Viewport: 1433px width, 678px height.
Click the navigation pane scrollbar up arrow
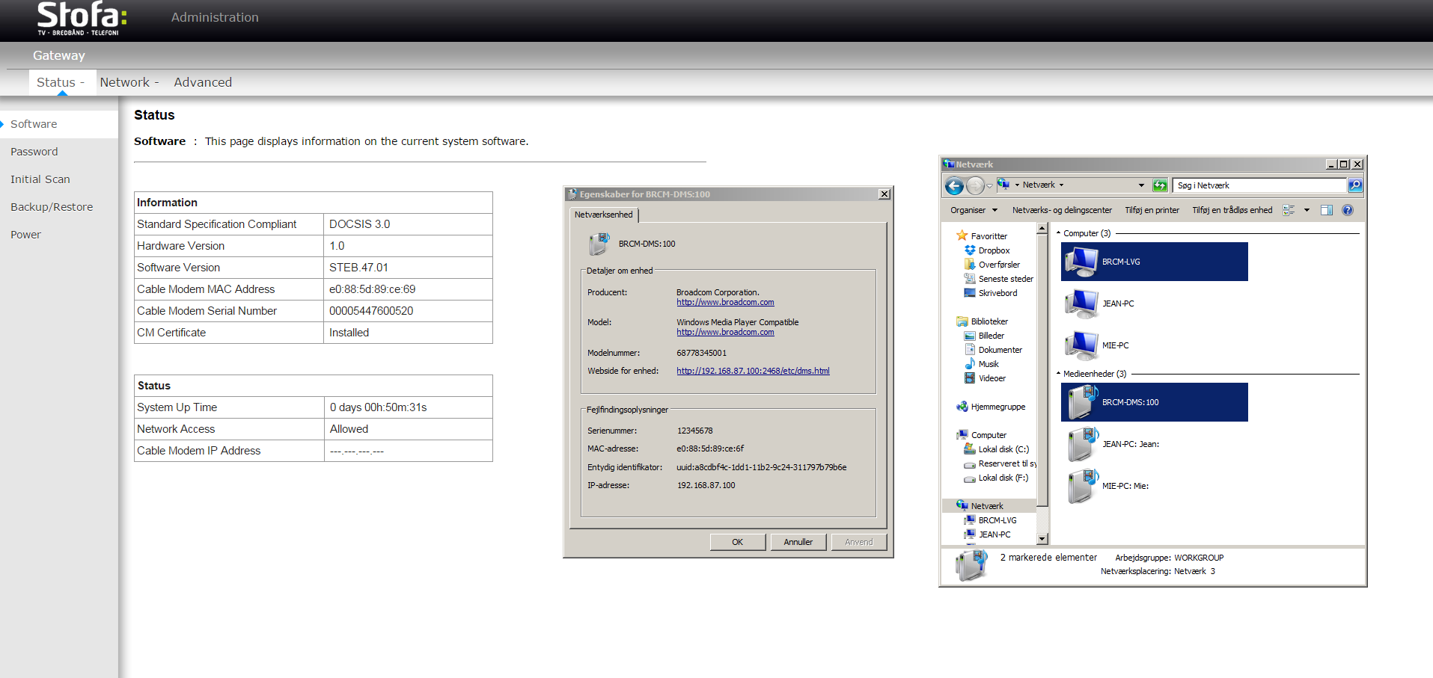[x=1042, y=229]
